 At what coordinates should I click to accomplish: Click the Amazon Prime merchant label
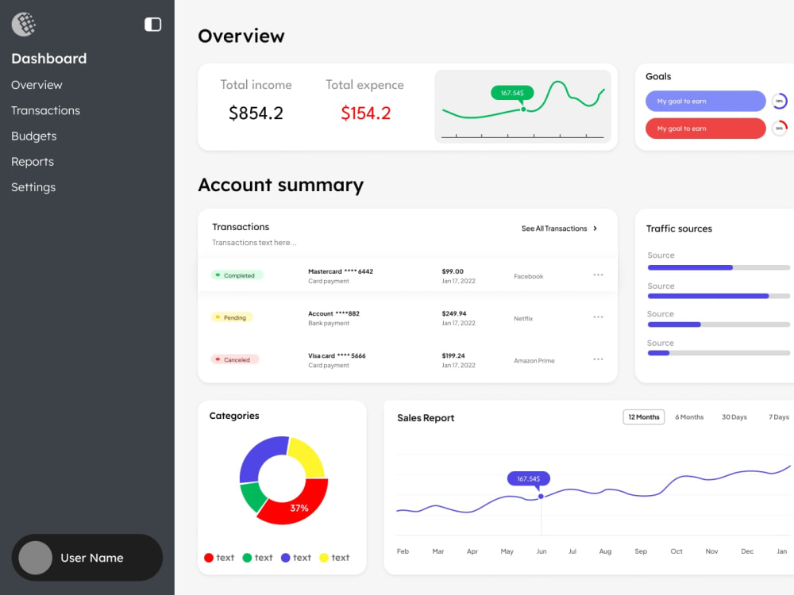coord(534,361)
